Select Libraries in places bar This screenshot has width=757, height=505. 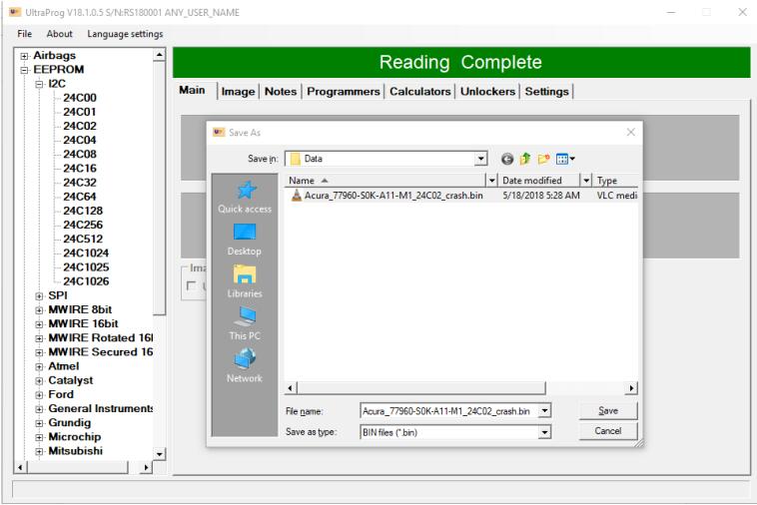(x=245, y=281)
